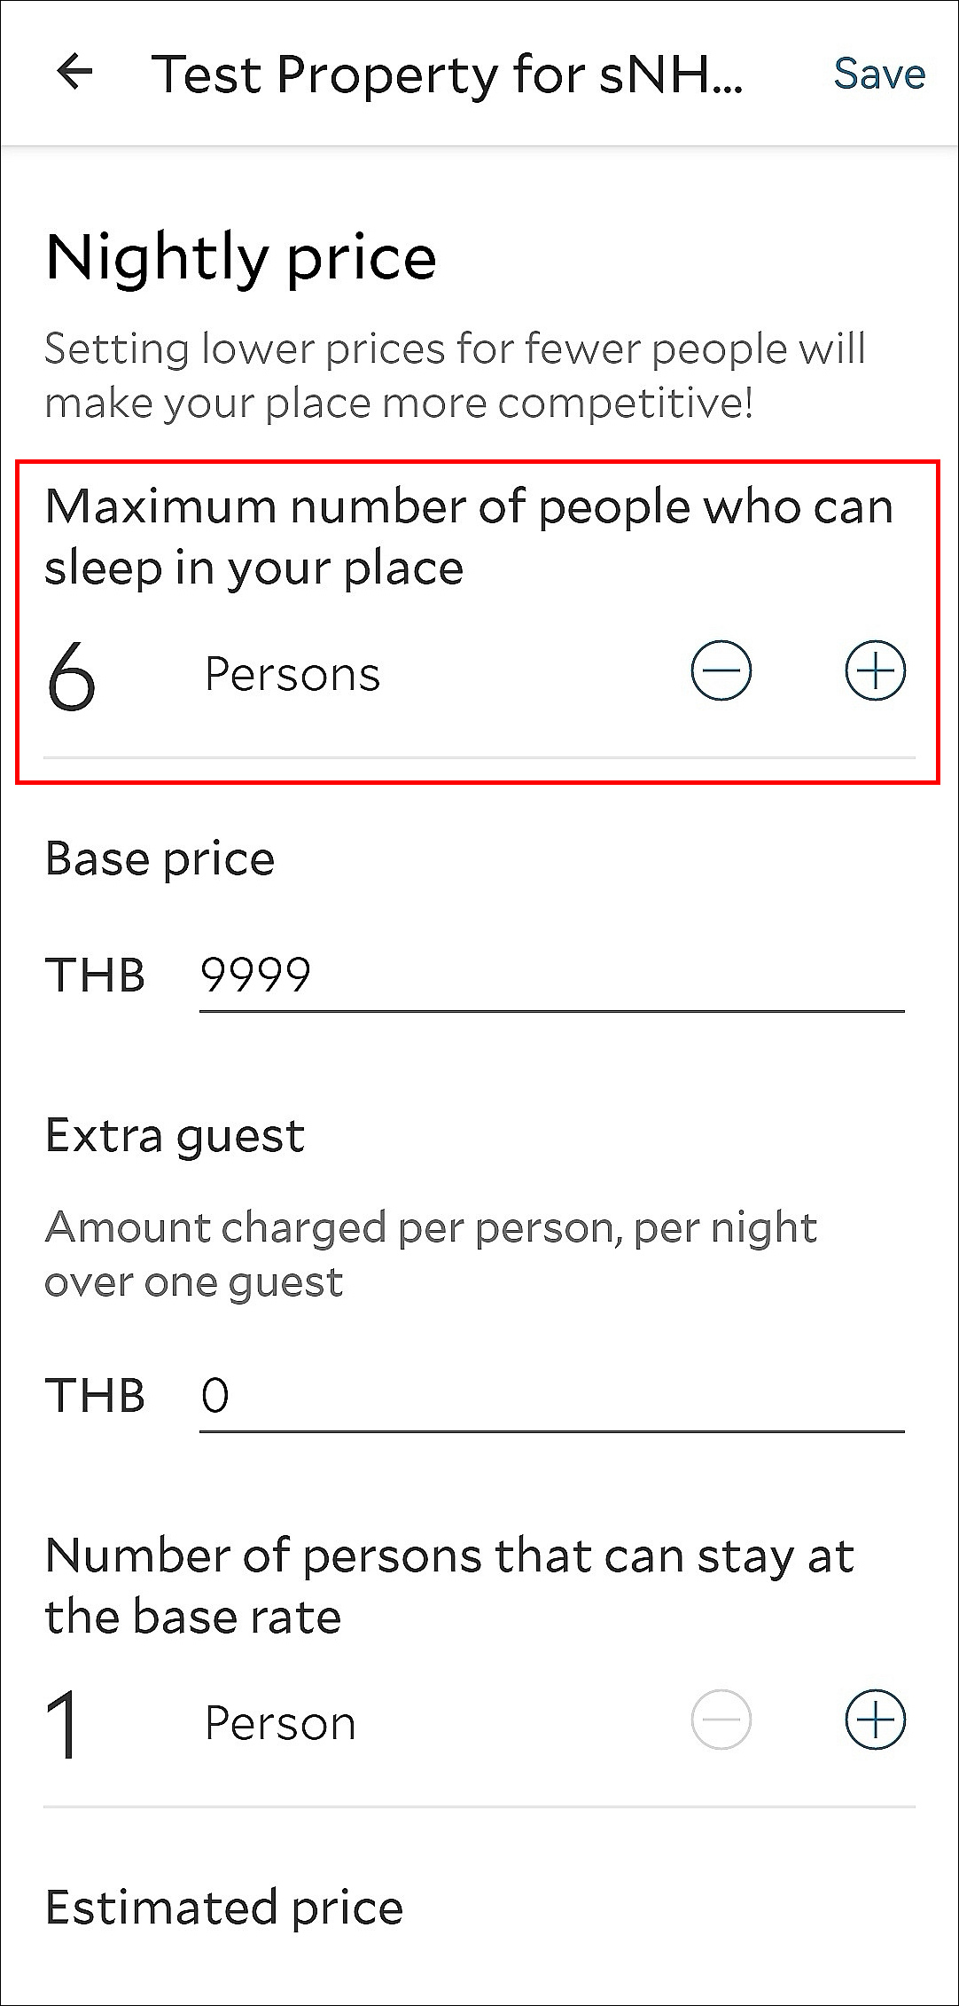Focus the Extra guest amount field
The image size is (959, 2006).
[550, 1395]
